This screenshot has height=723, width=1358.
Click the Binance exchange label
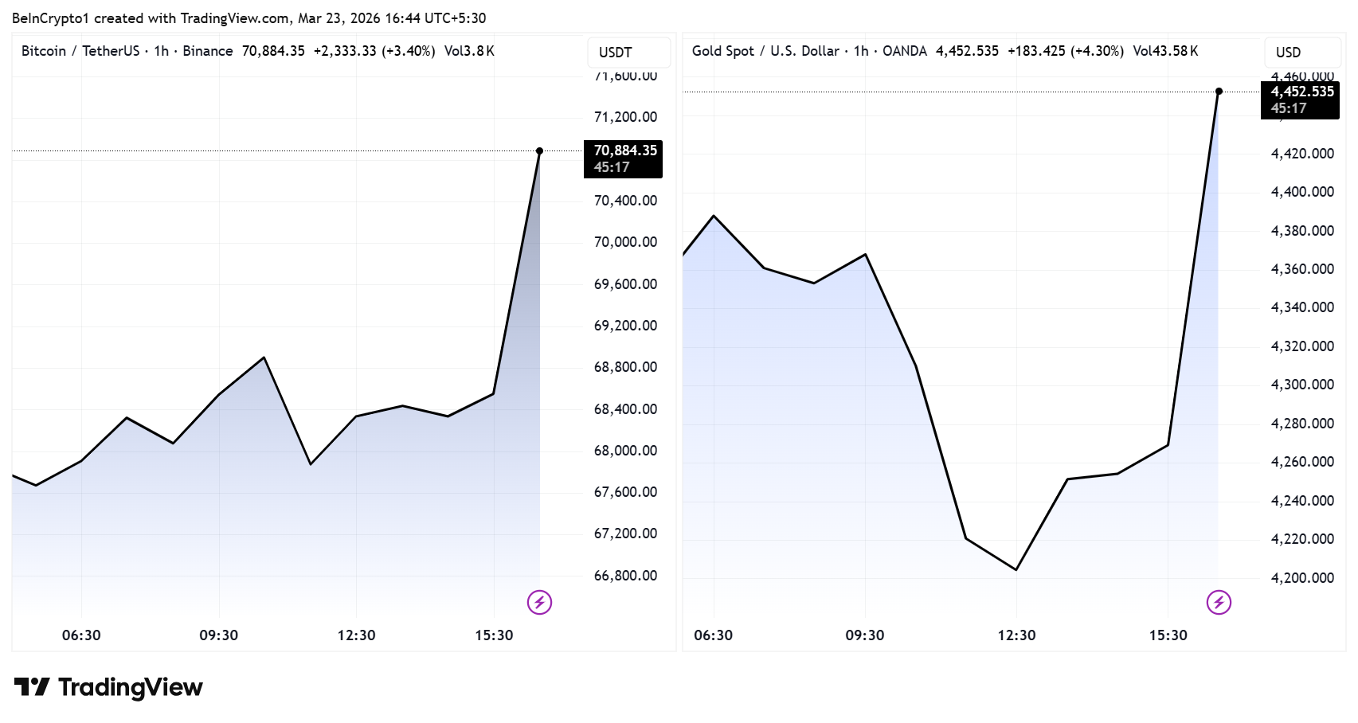pyautogui.click(x=208, y=51)
